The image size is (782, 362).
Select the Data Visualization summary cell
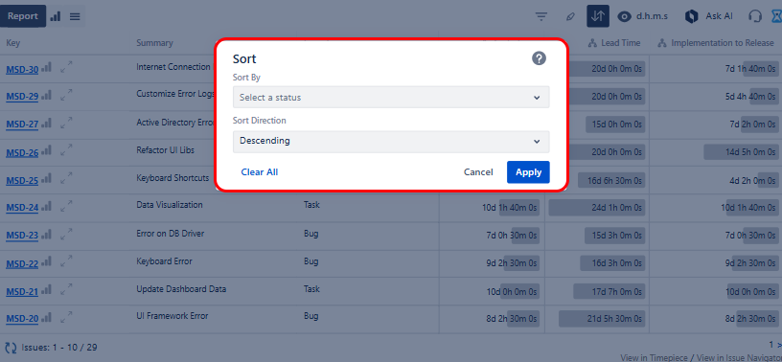[x=170, y=205]
